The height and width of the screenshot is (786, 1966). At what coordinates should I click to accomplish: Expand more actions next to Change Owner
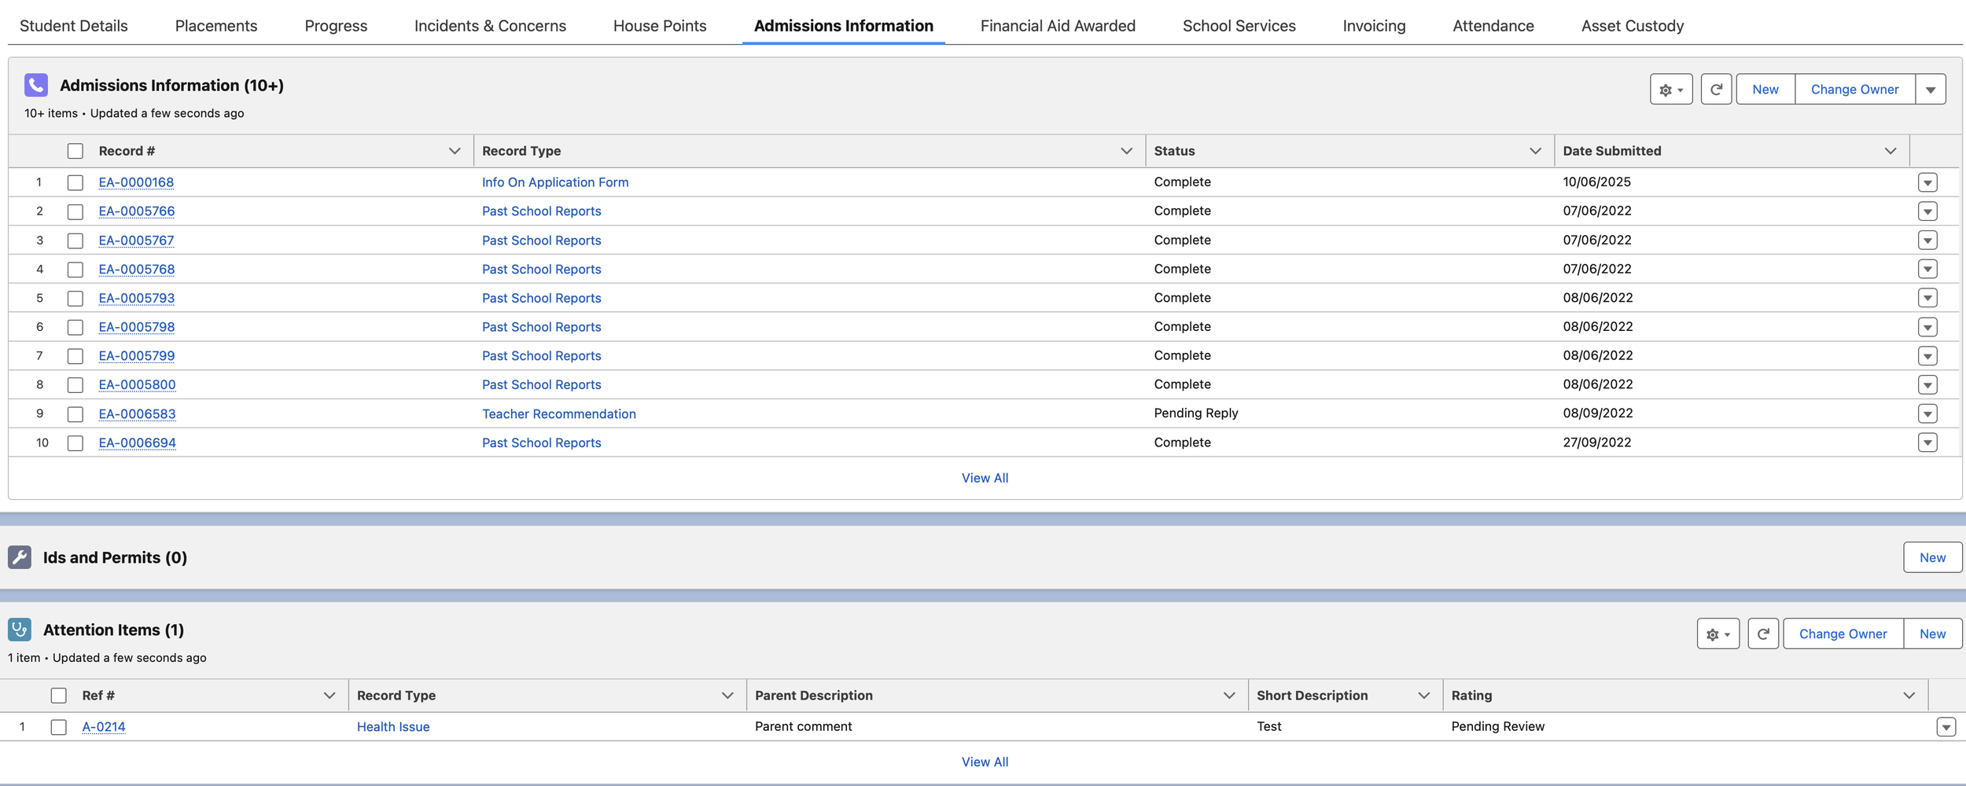[x=1931, y=90]
